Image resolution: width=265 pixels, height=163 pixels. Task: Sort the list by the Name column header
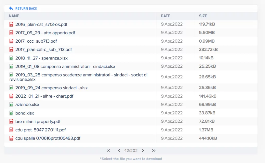click(14, 16)
